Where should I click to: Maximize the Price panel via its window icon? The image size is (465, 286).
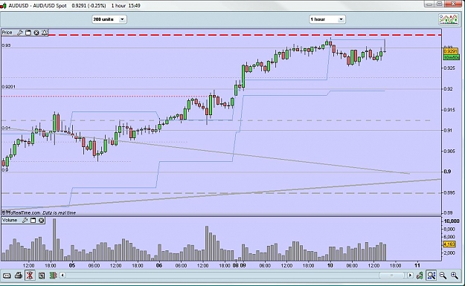pyautogui.click(x=28, y=33)
